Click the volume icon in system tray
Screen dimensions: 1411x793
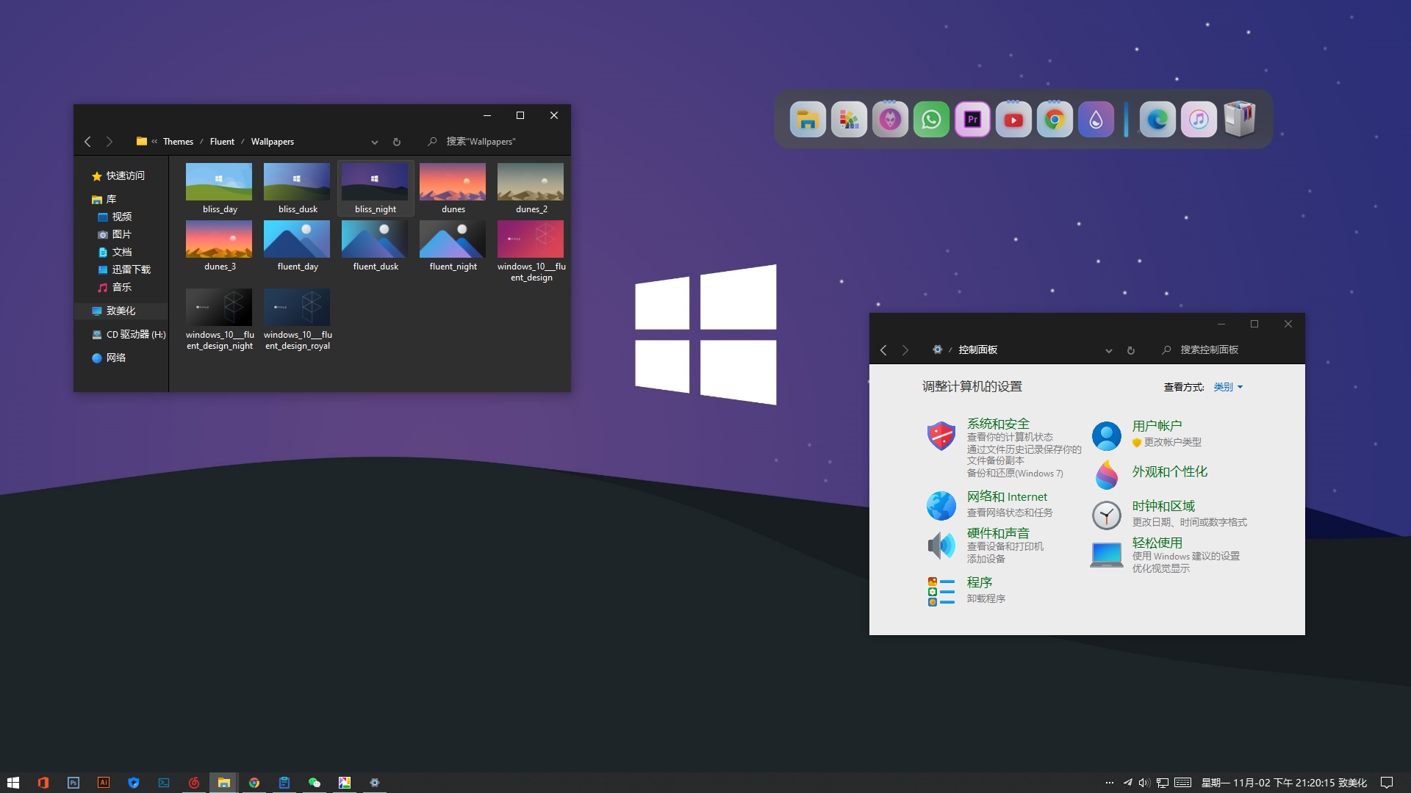1144,783
